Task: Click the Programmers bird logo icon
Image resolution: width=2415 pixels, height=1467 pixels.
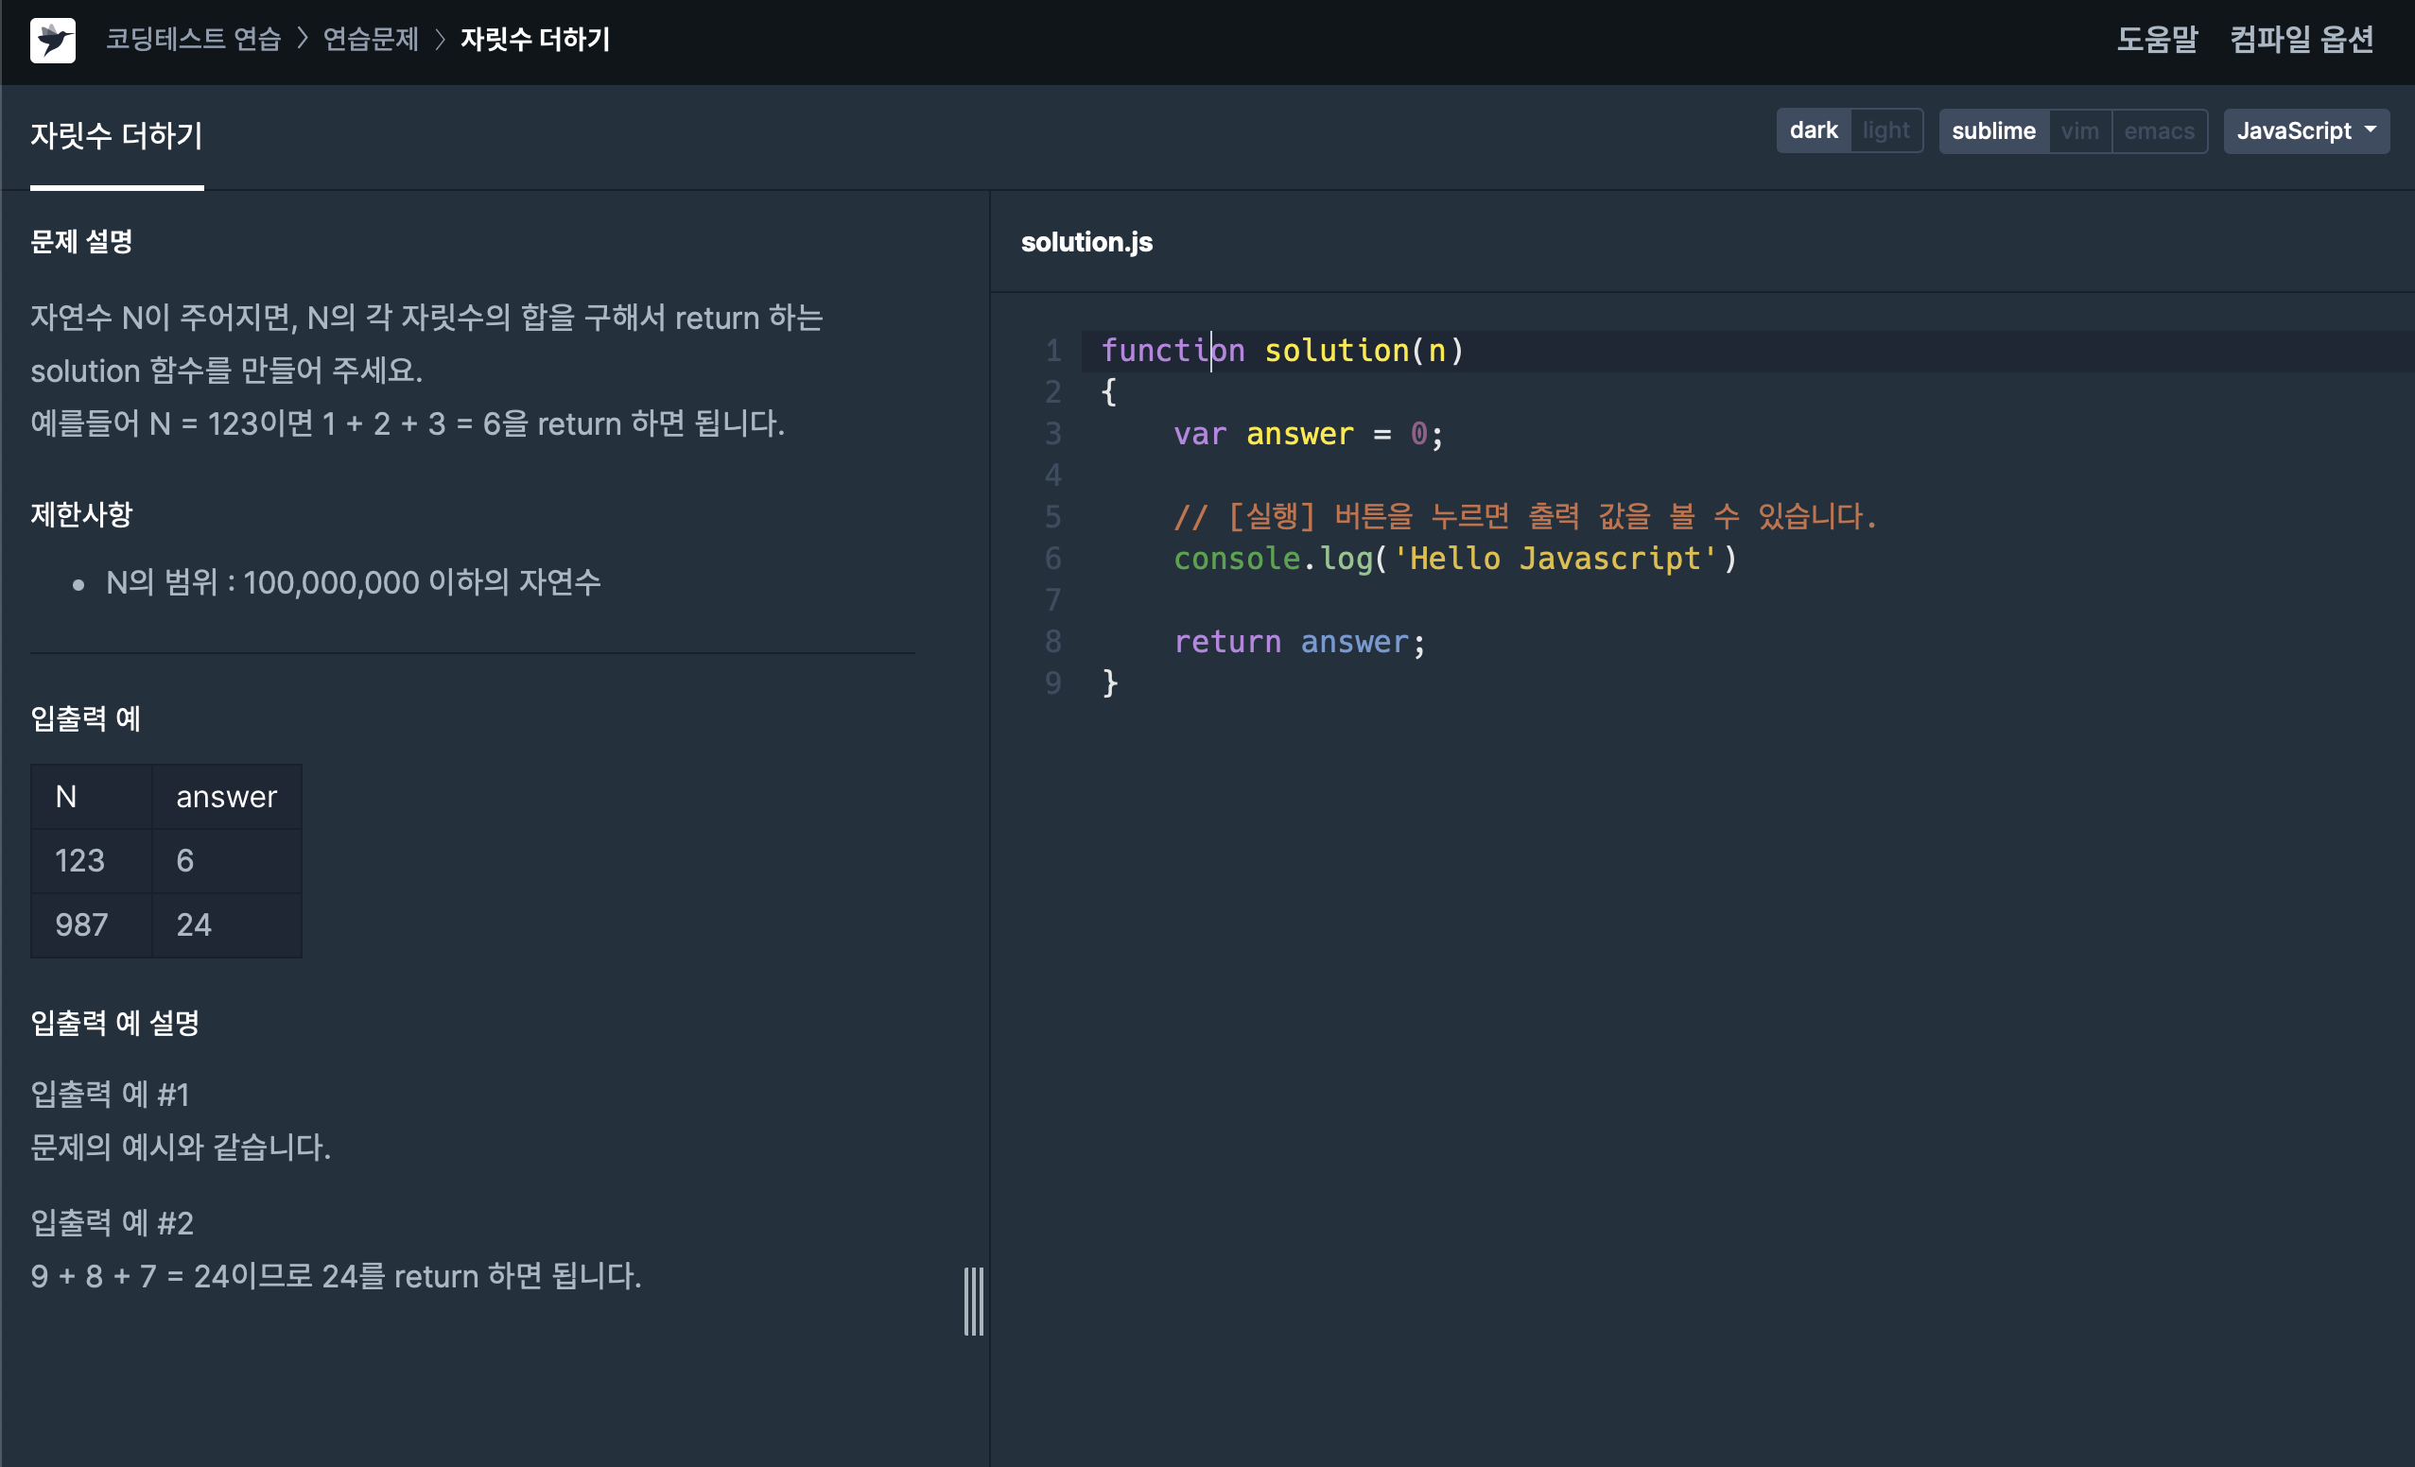Action: [x=53, y=41]
